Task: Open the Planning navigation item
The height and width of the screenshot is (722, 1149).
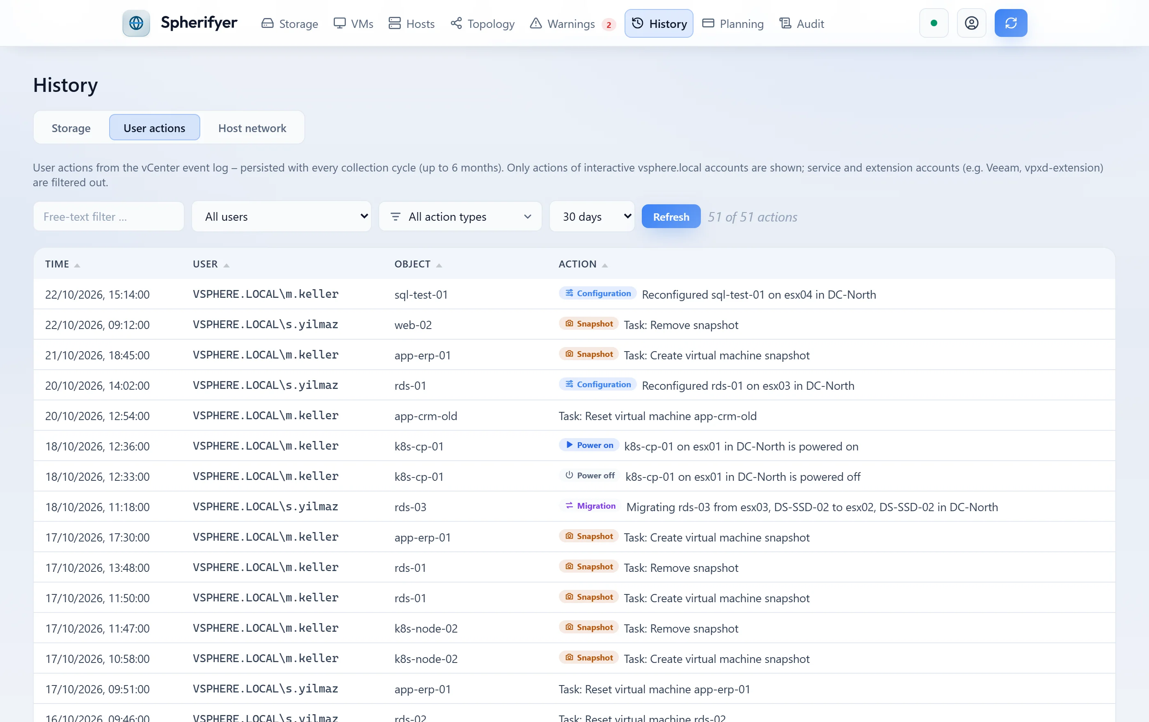Action: pos(732,23)
